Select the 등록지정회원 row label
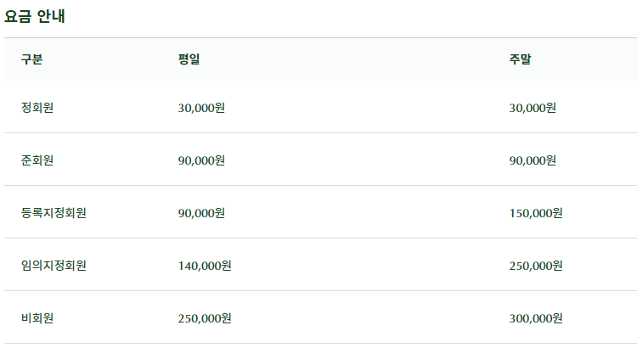This screenshot has width=637, height=359. click(54, 213)
